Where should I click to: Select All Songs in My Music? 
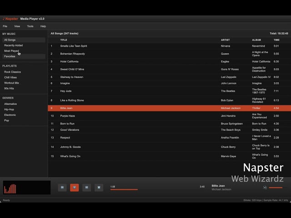pyautogui.click(x=24, y=40)
